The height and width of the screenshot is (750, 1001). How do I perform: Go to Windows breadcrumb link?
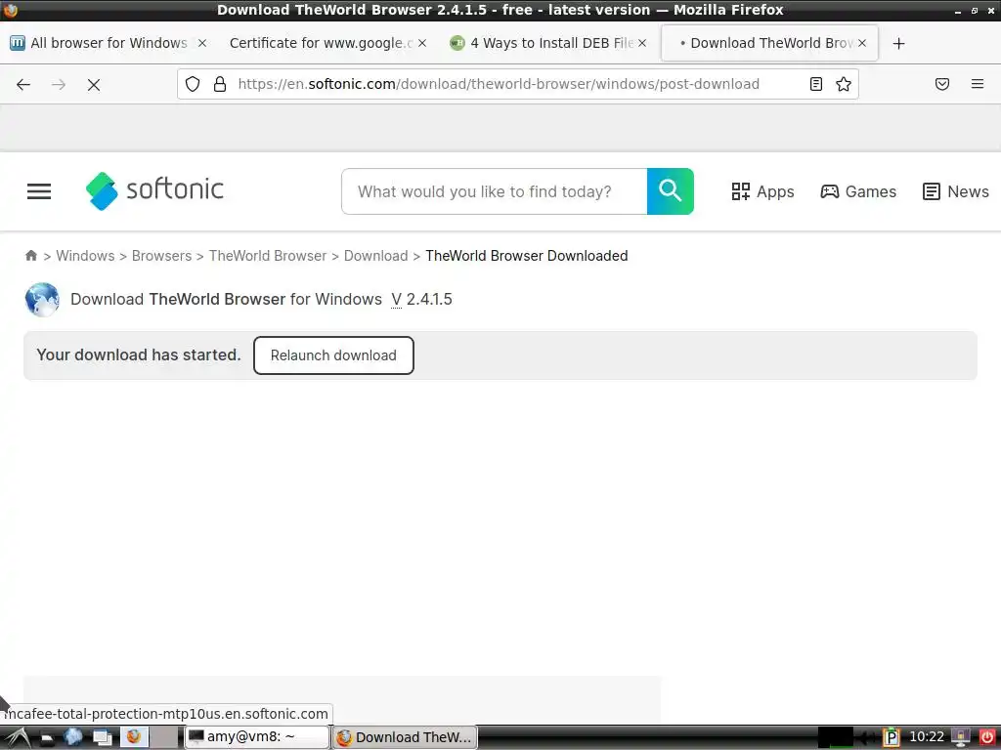(86, 256)
